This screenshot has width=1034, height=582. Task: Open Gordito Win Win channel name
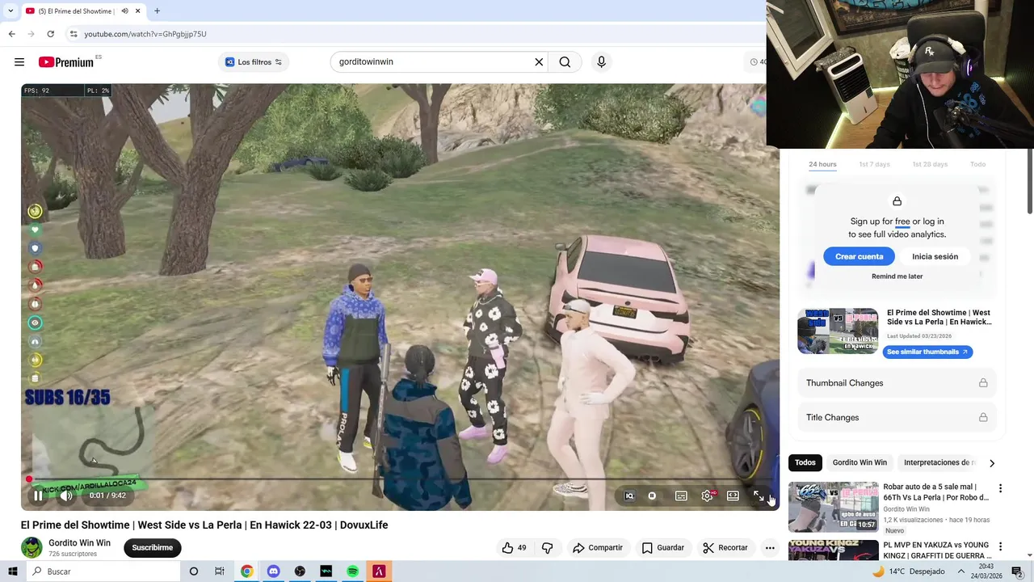click(x=79, y=543)
